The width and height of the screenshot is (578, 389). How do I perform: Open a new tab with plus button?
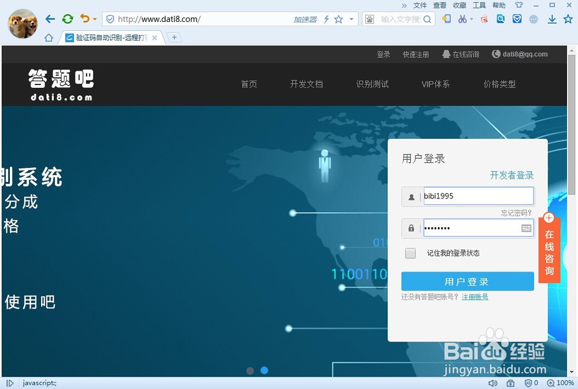tap(175, 37)
